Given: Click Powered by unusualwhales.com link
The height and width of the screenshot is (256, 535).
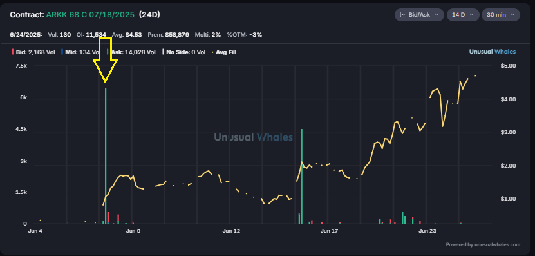Looking at the screenshot, I should [x=483, y=244].
